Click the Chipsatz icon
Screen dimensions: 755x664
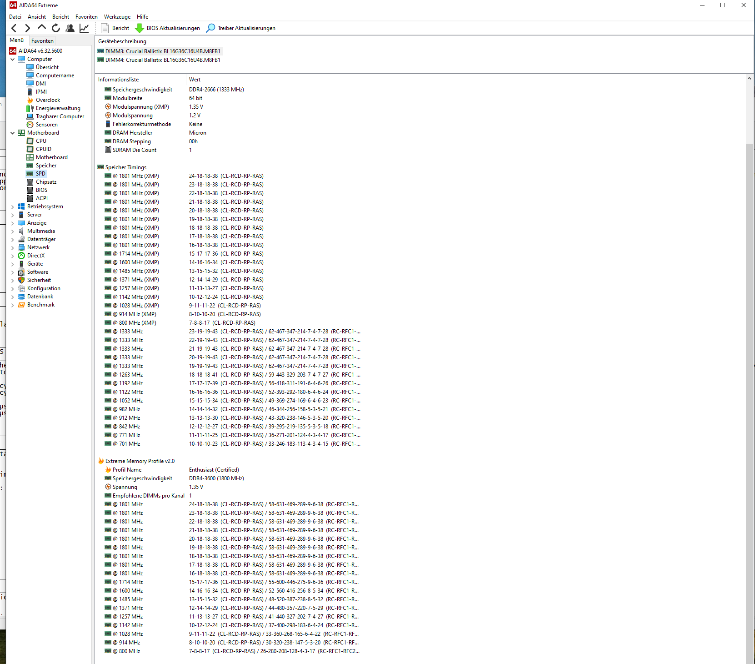[30, 182]
